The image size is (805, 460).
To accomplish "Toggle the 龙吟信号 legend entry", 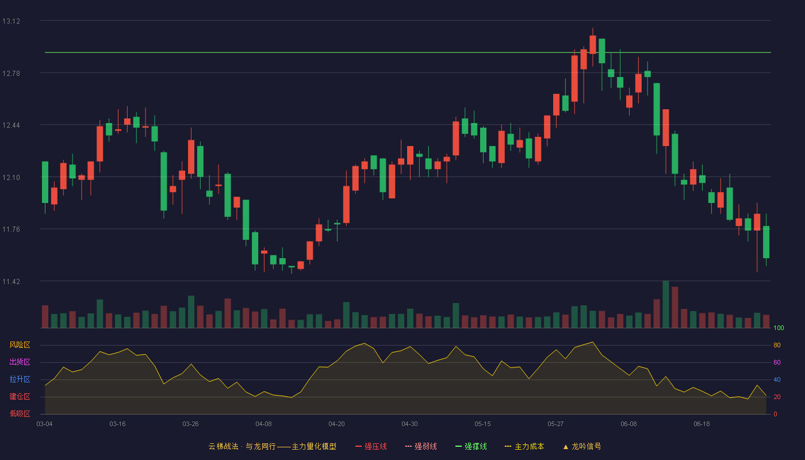I will tap(581, 446).
